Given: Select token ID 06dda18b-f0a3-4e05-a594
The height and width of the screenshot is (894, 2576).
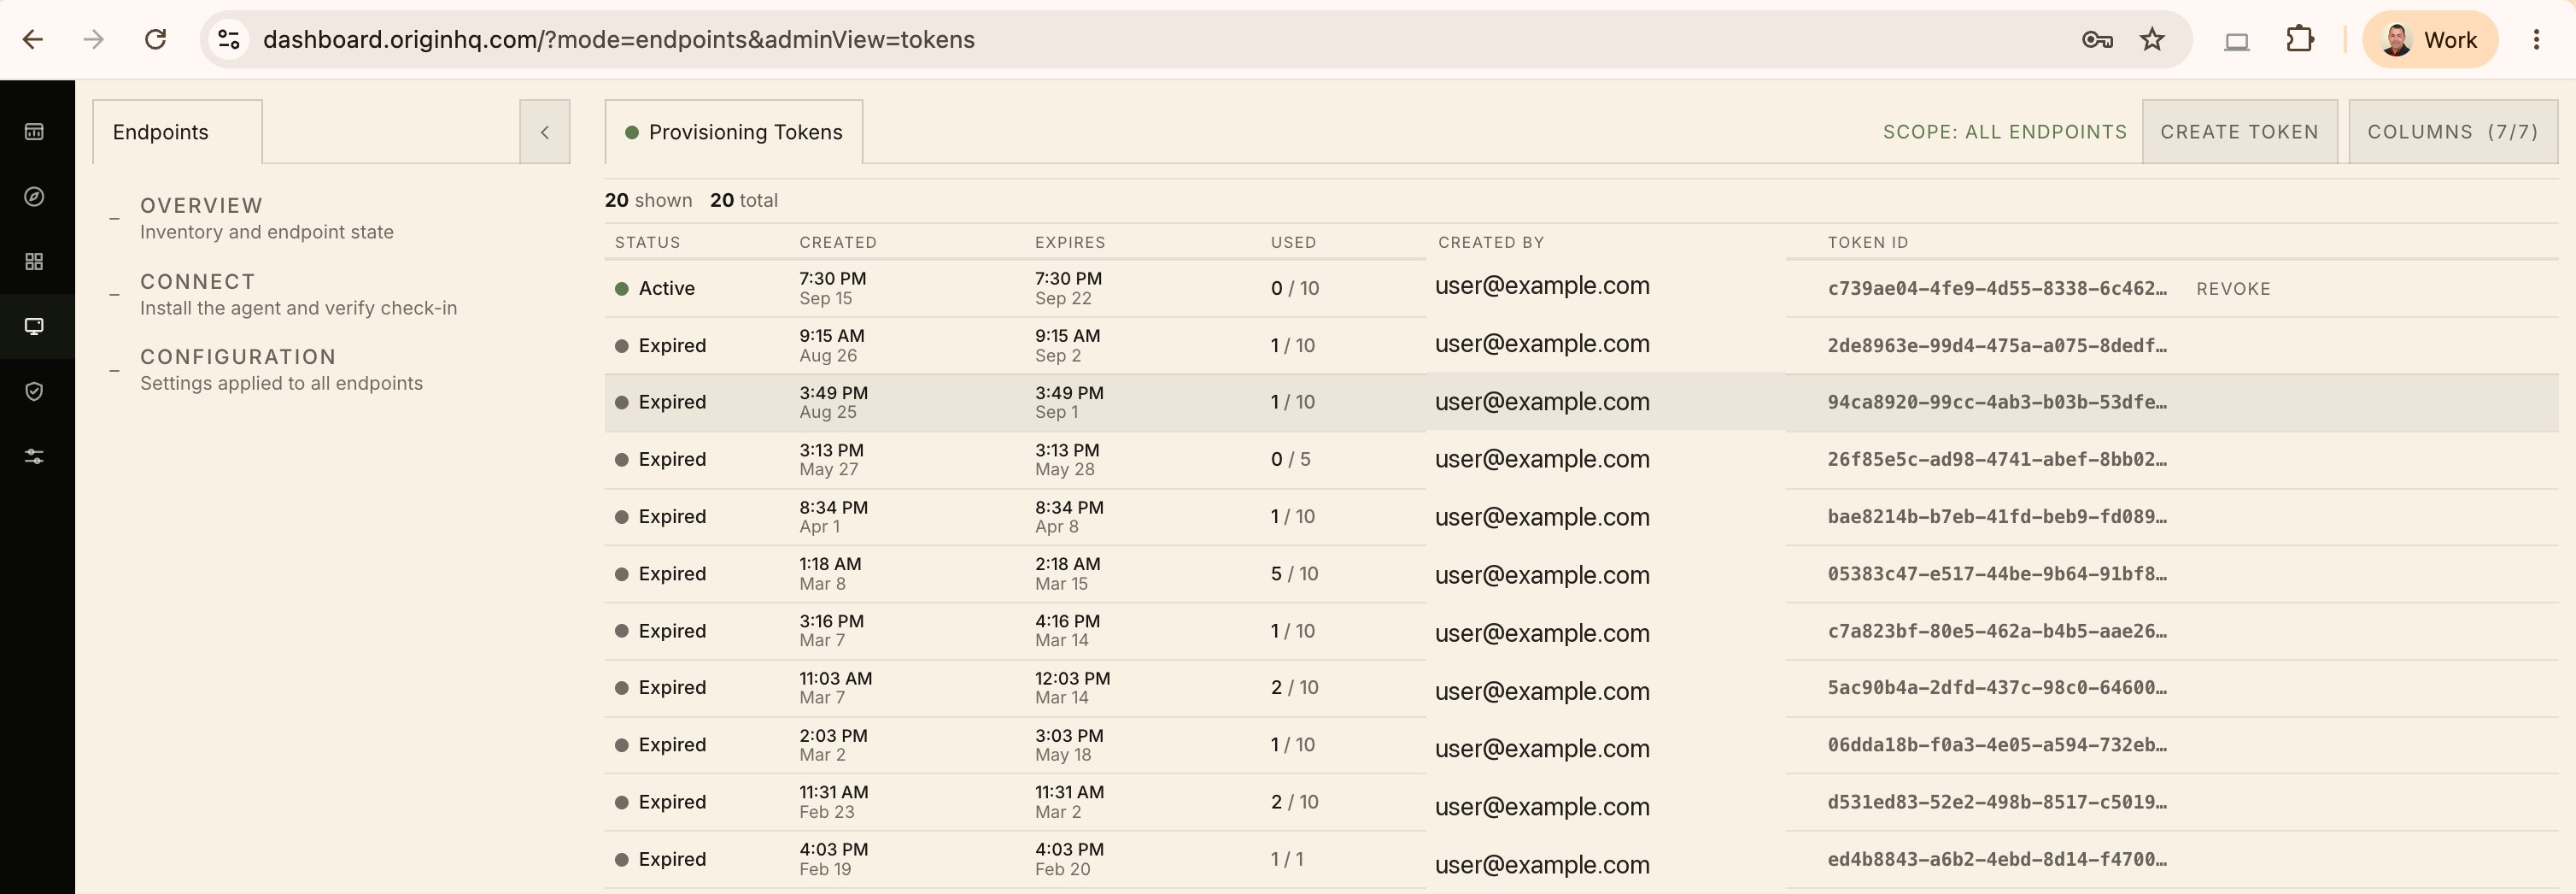Looking at the screenshot, I should tap(1996, 744).
